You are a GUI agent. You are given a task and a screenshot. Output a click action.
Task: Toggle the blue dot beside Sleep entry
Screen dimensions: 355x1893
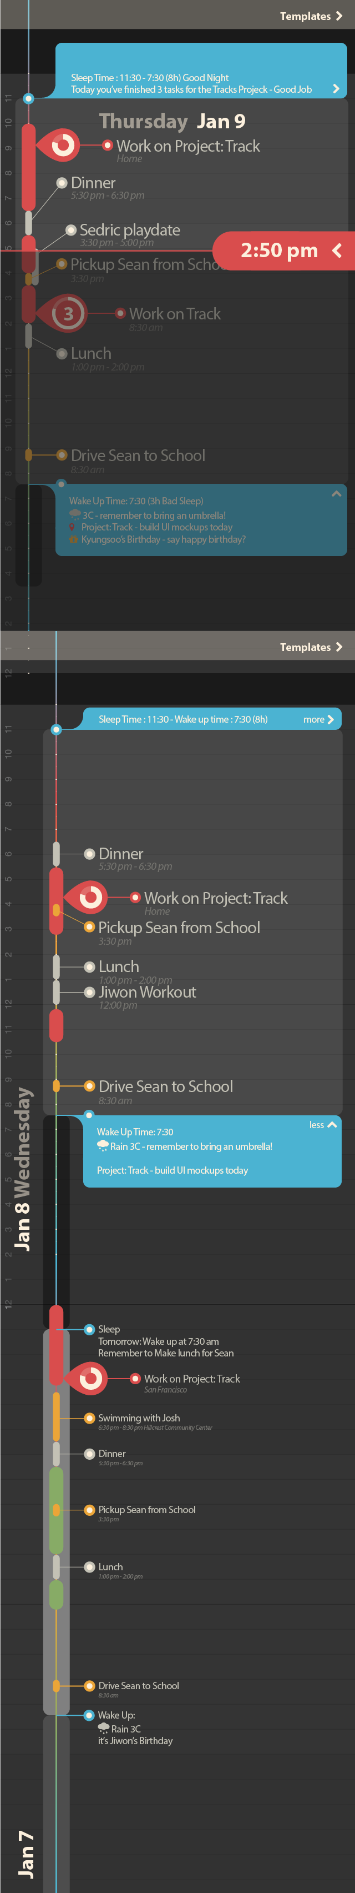[89, 1329]
